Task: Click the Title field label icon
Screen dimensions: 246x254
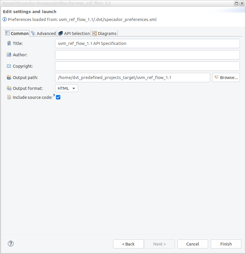Action: click(9, 43)
